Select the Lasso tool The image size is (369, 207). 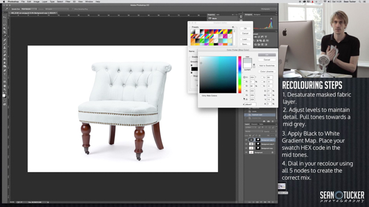click(5, 25)
